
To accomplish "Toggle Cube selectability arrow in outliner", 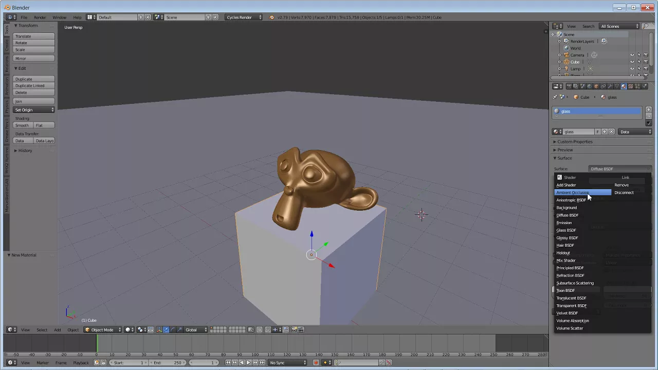I will (x=639, y=62).
